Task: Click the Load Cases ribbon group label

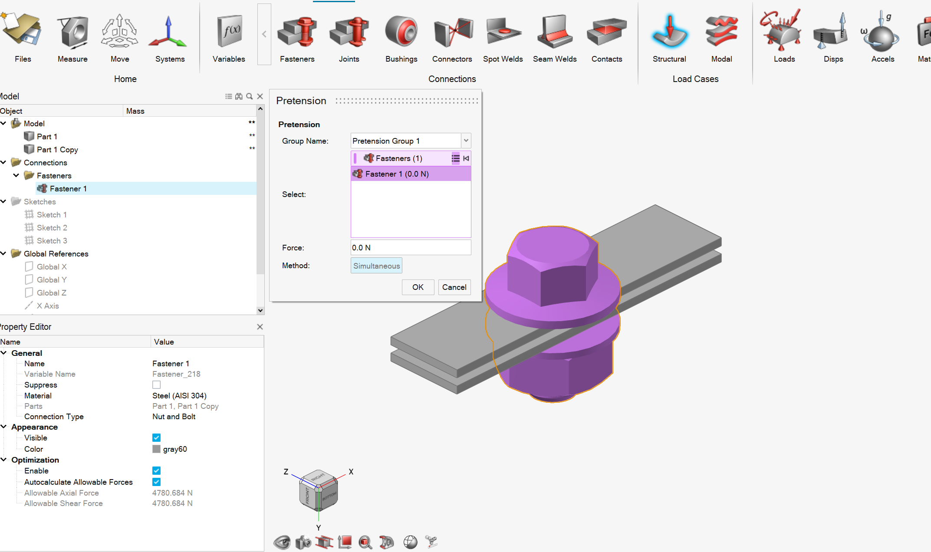Action: pyautogui.click(x=695, y=79)
